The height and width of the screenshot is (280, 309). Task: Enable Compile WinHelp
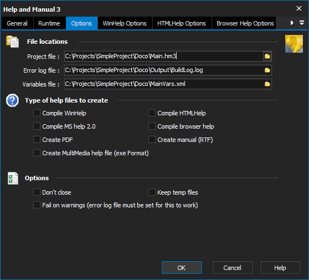click(x=37, y=113)
